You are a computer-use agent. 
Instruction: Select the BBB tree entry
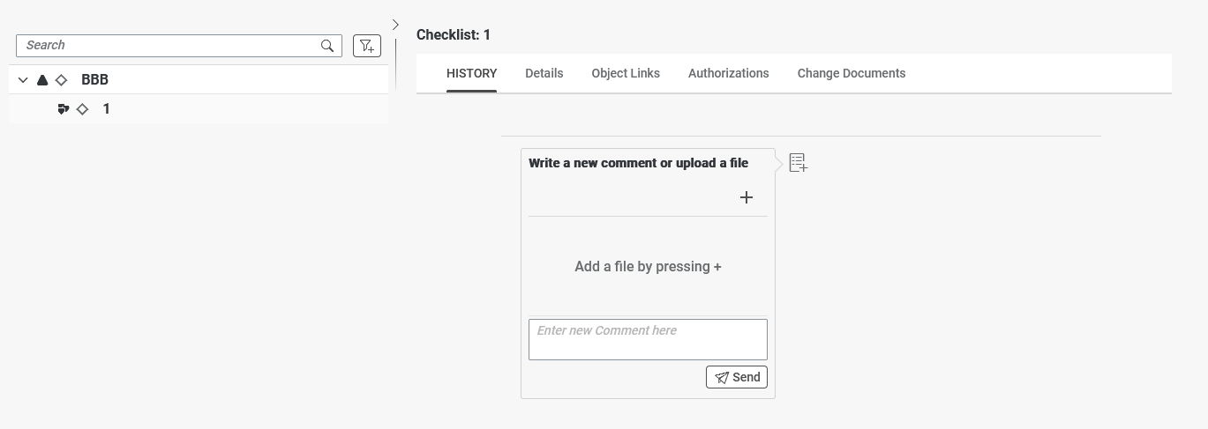coord(94,80)
